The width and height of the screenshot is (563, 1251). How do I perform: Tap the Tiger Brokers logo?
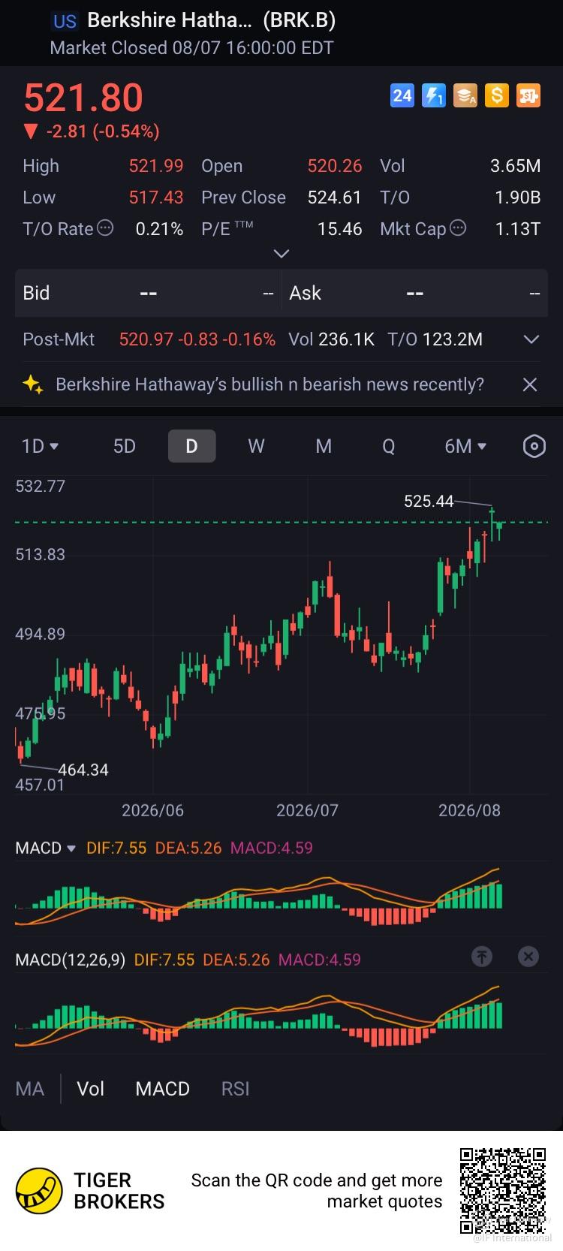click(39, 1191)
